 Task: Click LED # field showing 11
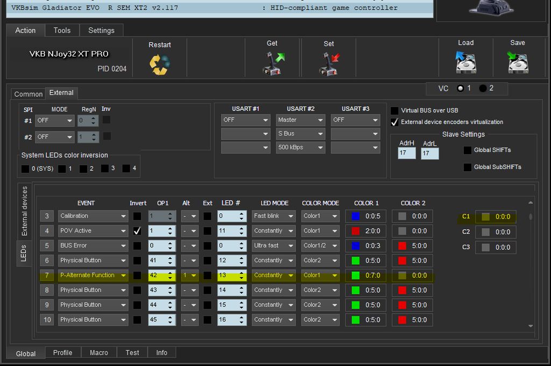click(x=231, y=231)
